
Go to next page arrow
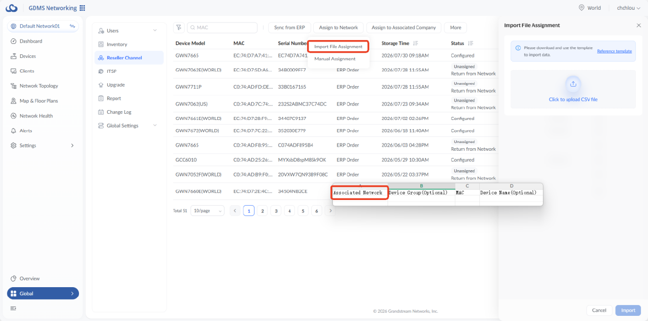(x=331, y=211)
